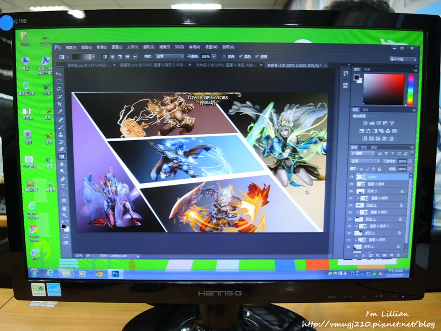Select the Dodge tool
This screenshot has height=331, width=441.
coord(62,172)
